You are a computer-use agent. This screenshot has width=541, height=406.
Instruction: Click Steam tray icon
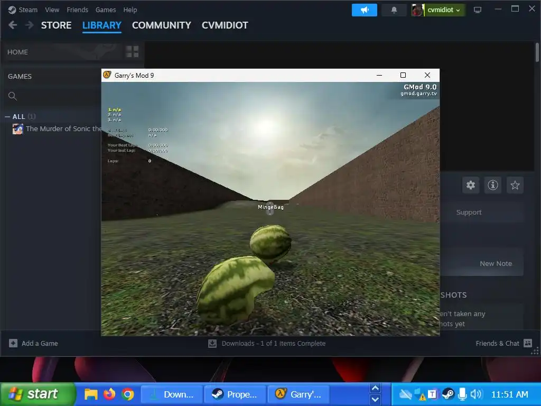click(448, 394)
